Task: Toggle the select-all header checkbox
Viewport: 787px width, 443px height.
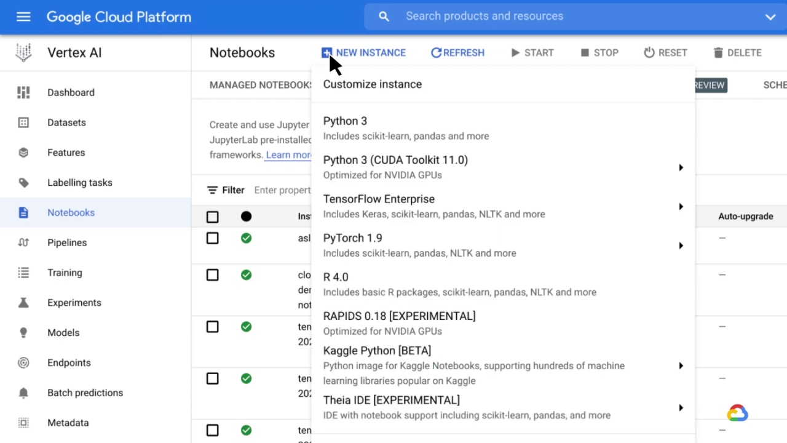Action: tap(212, 217)
